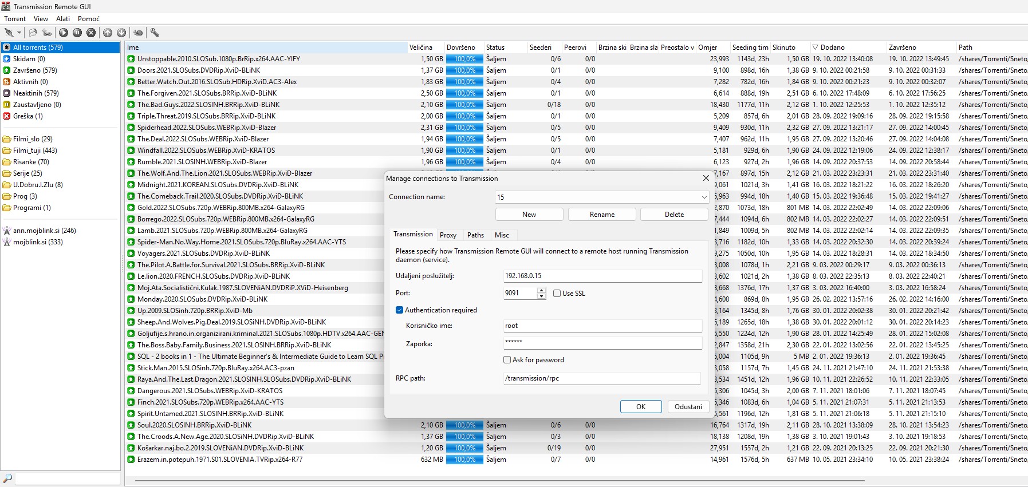The height and width of the screenshot is (487, 1028).
Task: Select the All torrents (579) filter
Action: click(60, 47)
